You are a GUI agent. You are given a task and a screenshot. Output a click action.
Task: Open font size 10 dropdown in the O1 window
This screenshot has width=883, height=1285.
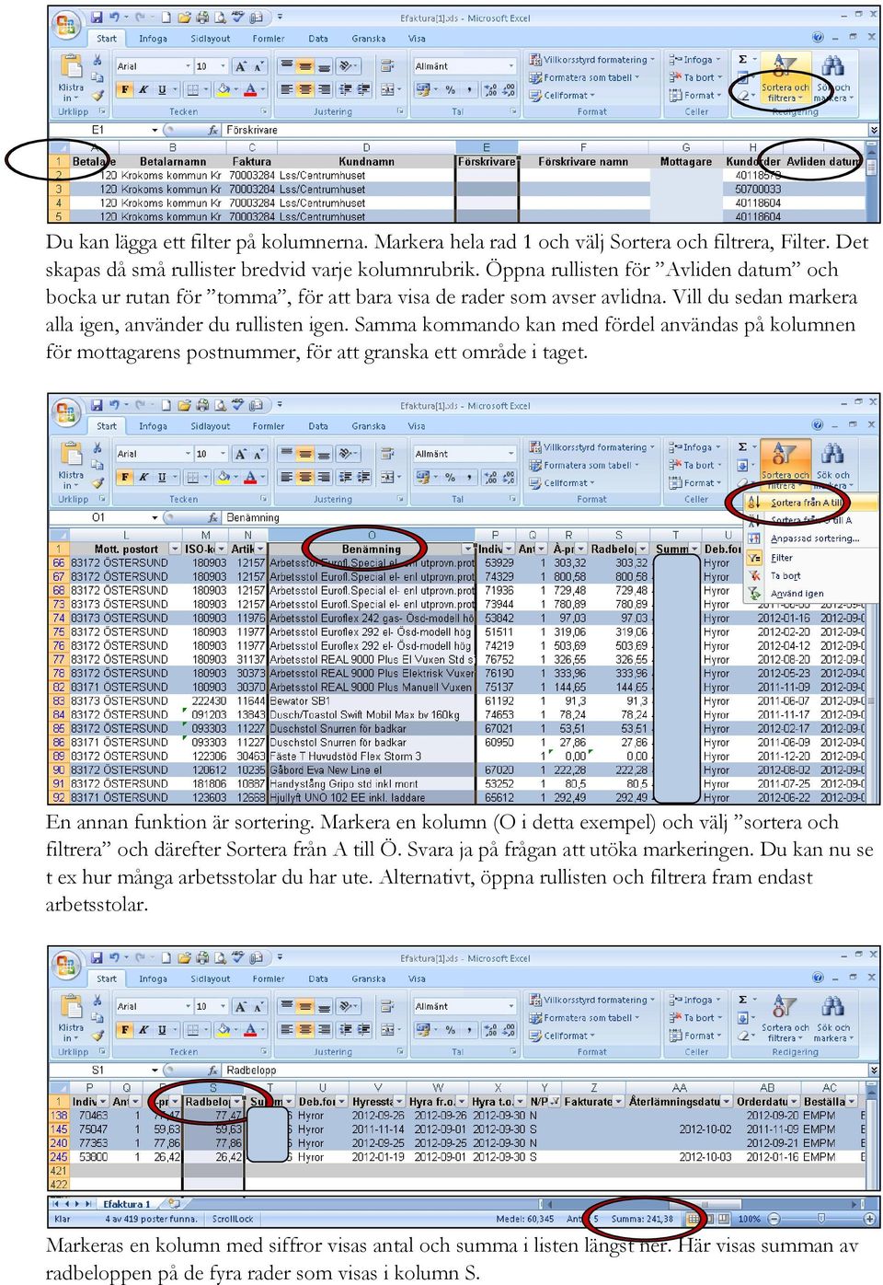point(223,453)
